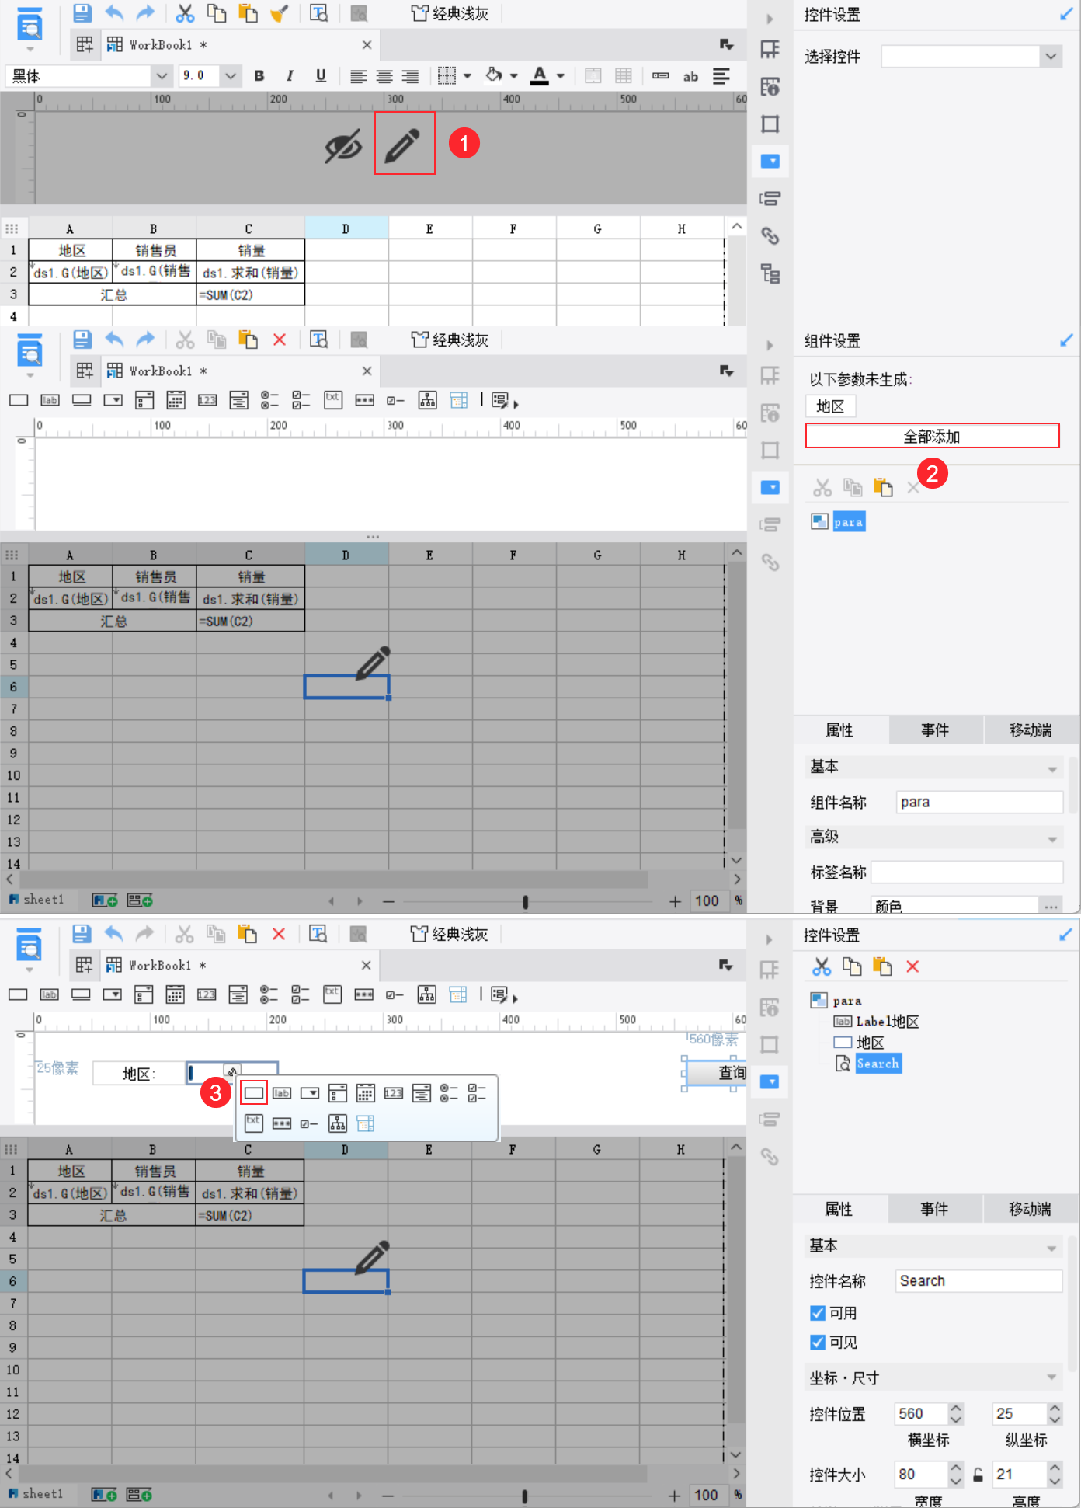The image size is (1081, 1508).
Task: Open the 9.0 font size dropdown
Action: [231, 76]
